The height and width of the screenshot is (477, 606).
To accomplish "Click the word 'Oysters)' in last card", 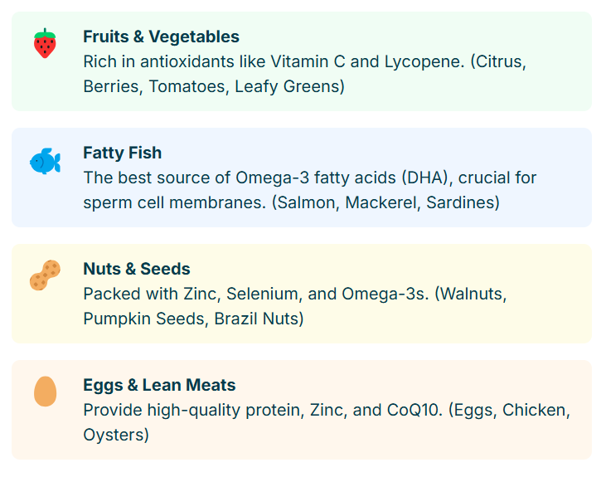I will point(116,435).
